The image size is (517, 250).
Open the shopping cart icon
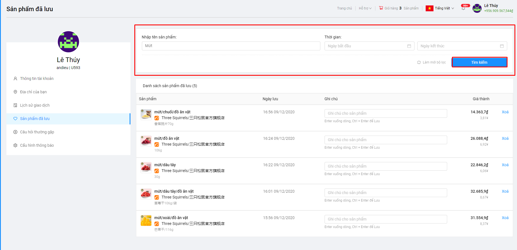(x=381, y=8)
